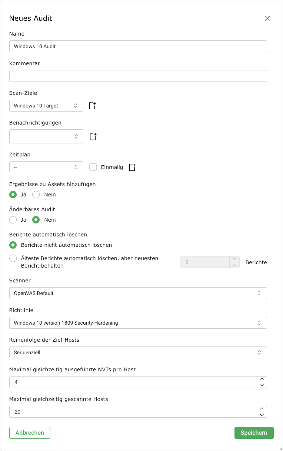283x451 pixels.
Task: Close the Neues Audit dialog
Action: pyautogui.click(x=267, y=19)
